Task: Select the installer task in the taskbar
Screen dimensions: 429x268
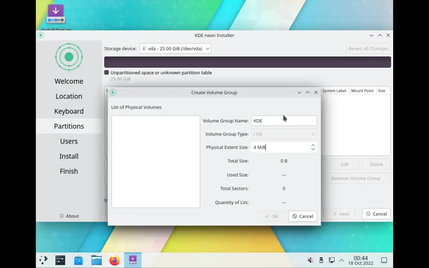Action: 133,260
